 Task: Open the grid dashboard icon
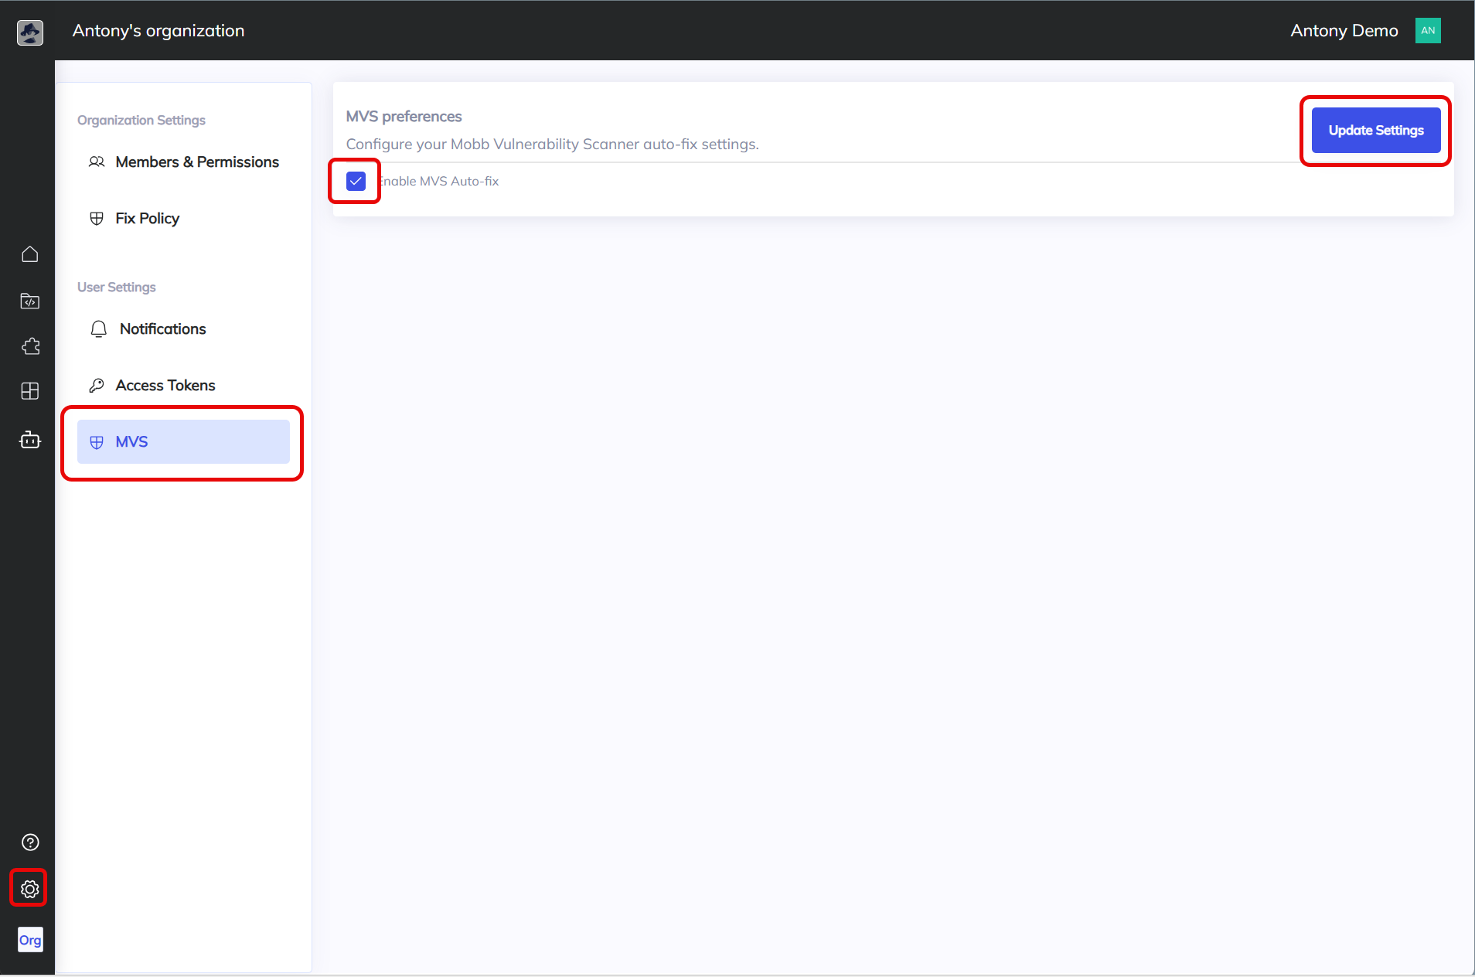(30, 391)
